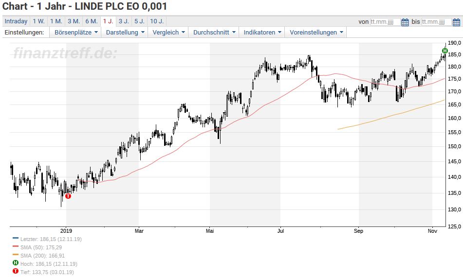Click the 160,0 y-axis value

point(454,118)
